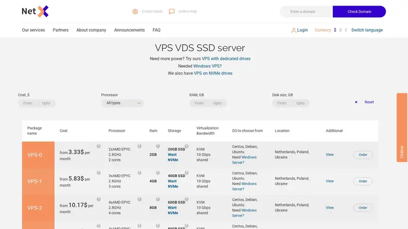The height and width of the screenshot is (229, 408).
Task: Click the X icon beside Reset
Action: click(x=356, y=102)
